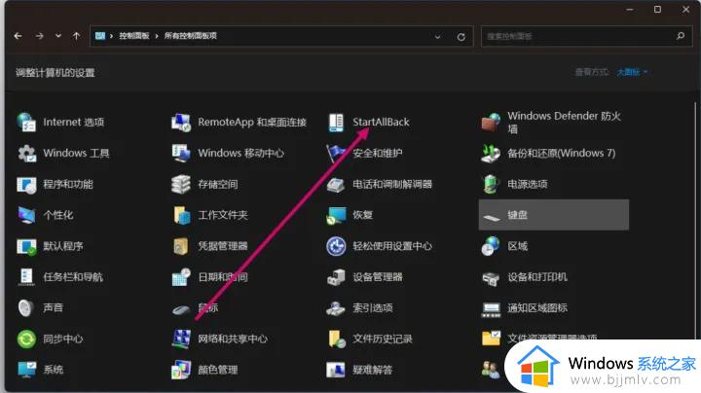Open the 设备管理器 text label
This screenshot has height=393, width=701.
378,277
